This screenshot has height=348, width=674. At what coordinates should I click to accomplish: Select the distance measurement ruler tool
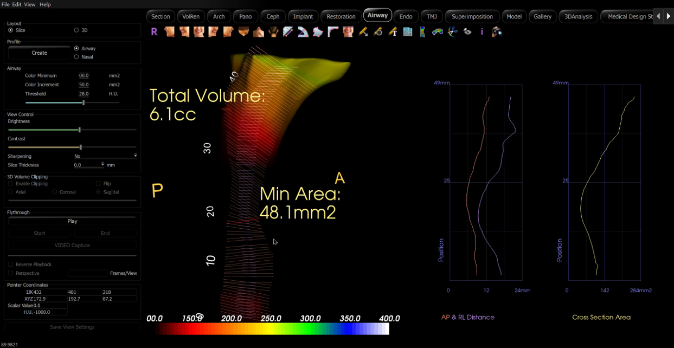(x=288, y=32)
